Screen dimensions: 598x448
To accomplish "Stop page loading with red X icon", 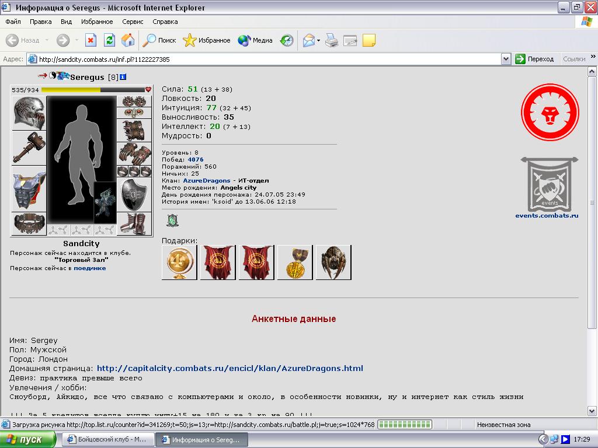I will click(91, 40).
